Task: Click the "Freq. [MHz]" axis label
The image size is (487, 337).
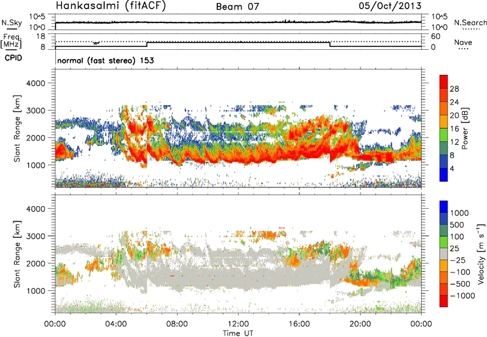Action: (12, 41)
